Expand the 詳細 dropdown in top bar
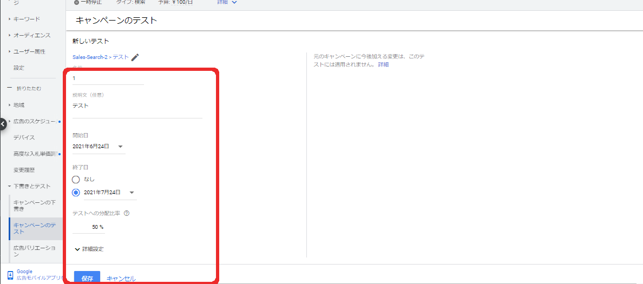 (x=227, y=2)
